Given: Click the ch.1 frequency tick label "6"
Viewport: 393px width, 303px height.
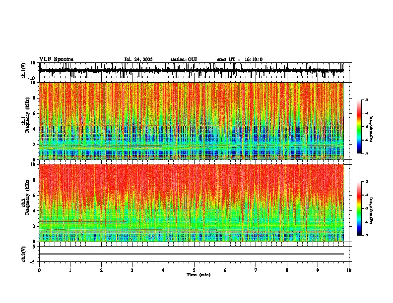Looking at the screenshot, I should pyautogui.click(x=34, y=113).
